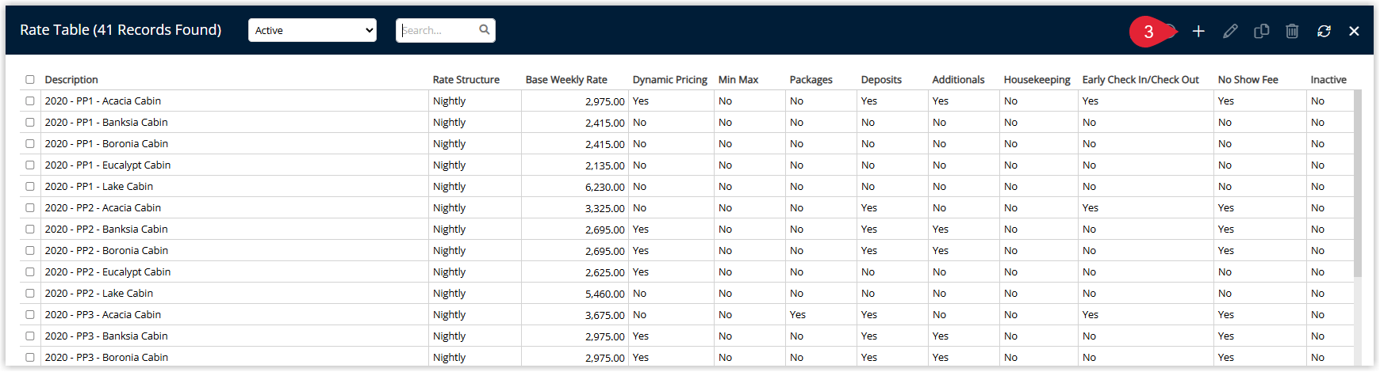Click Early Check In Yes in PP2 Acacia row
The width and height of the screenshot is (1380, 372).
(1091, 208)
